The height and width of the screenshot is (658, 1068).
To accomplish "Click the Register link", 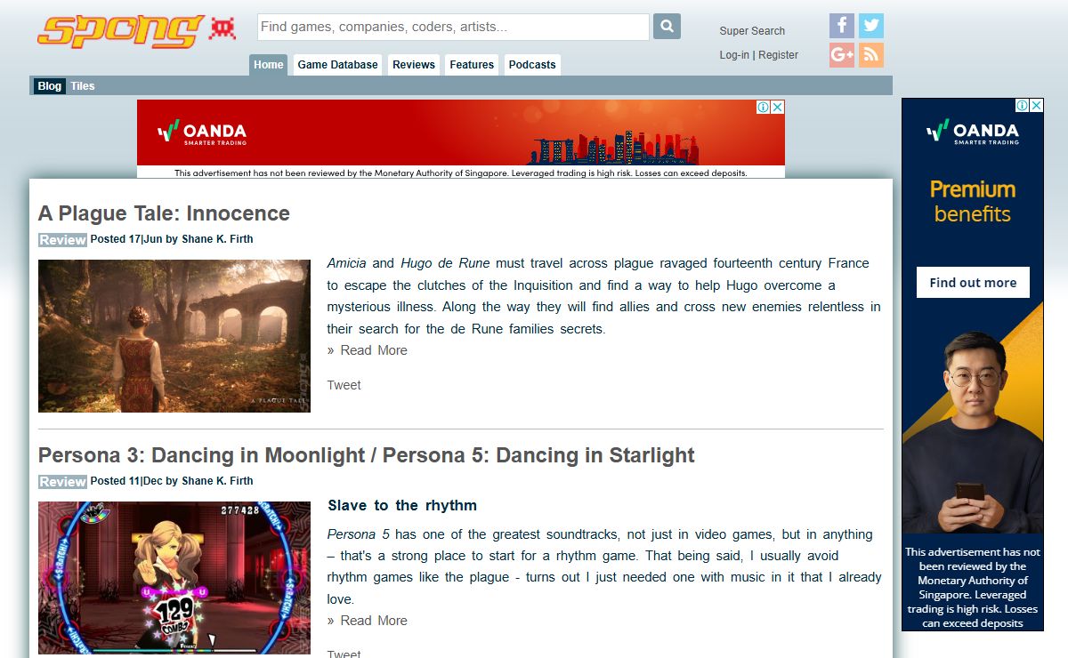I will click(779, 55).
